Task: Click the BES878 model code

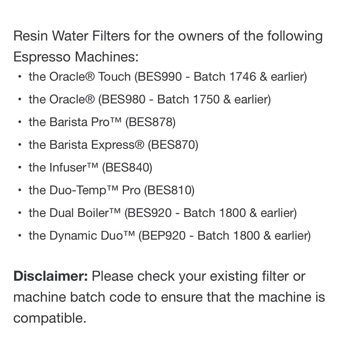Action: pos(151,123)
